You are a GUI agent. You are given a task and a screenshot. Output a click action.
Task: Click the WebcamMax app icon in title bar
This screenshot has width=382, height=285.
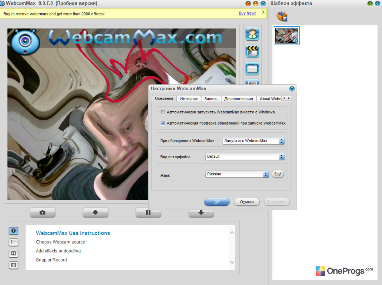[3, 3]
